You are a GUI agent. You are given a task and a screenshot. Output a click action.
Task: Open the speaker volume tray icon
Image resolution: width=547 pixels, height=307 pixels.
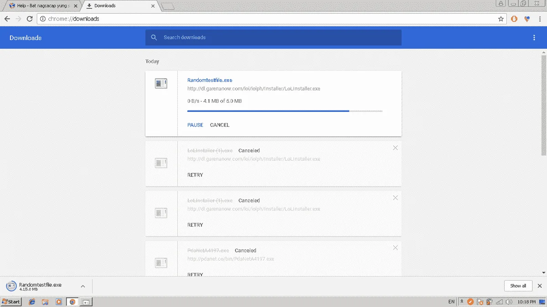tap(508, 302)
